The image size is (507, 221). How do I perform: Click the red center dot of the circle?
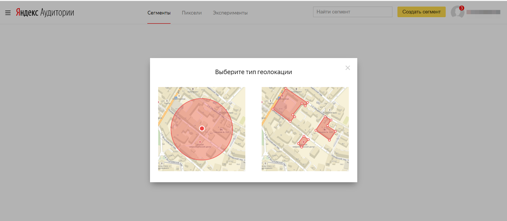click(x=202, y=128)
